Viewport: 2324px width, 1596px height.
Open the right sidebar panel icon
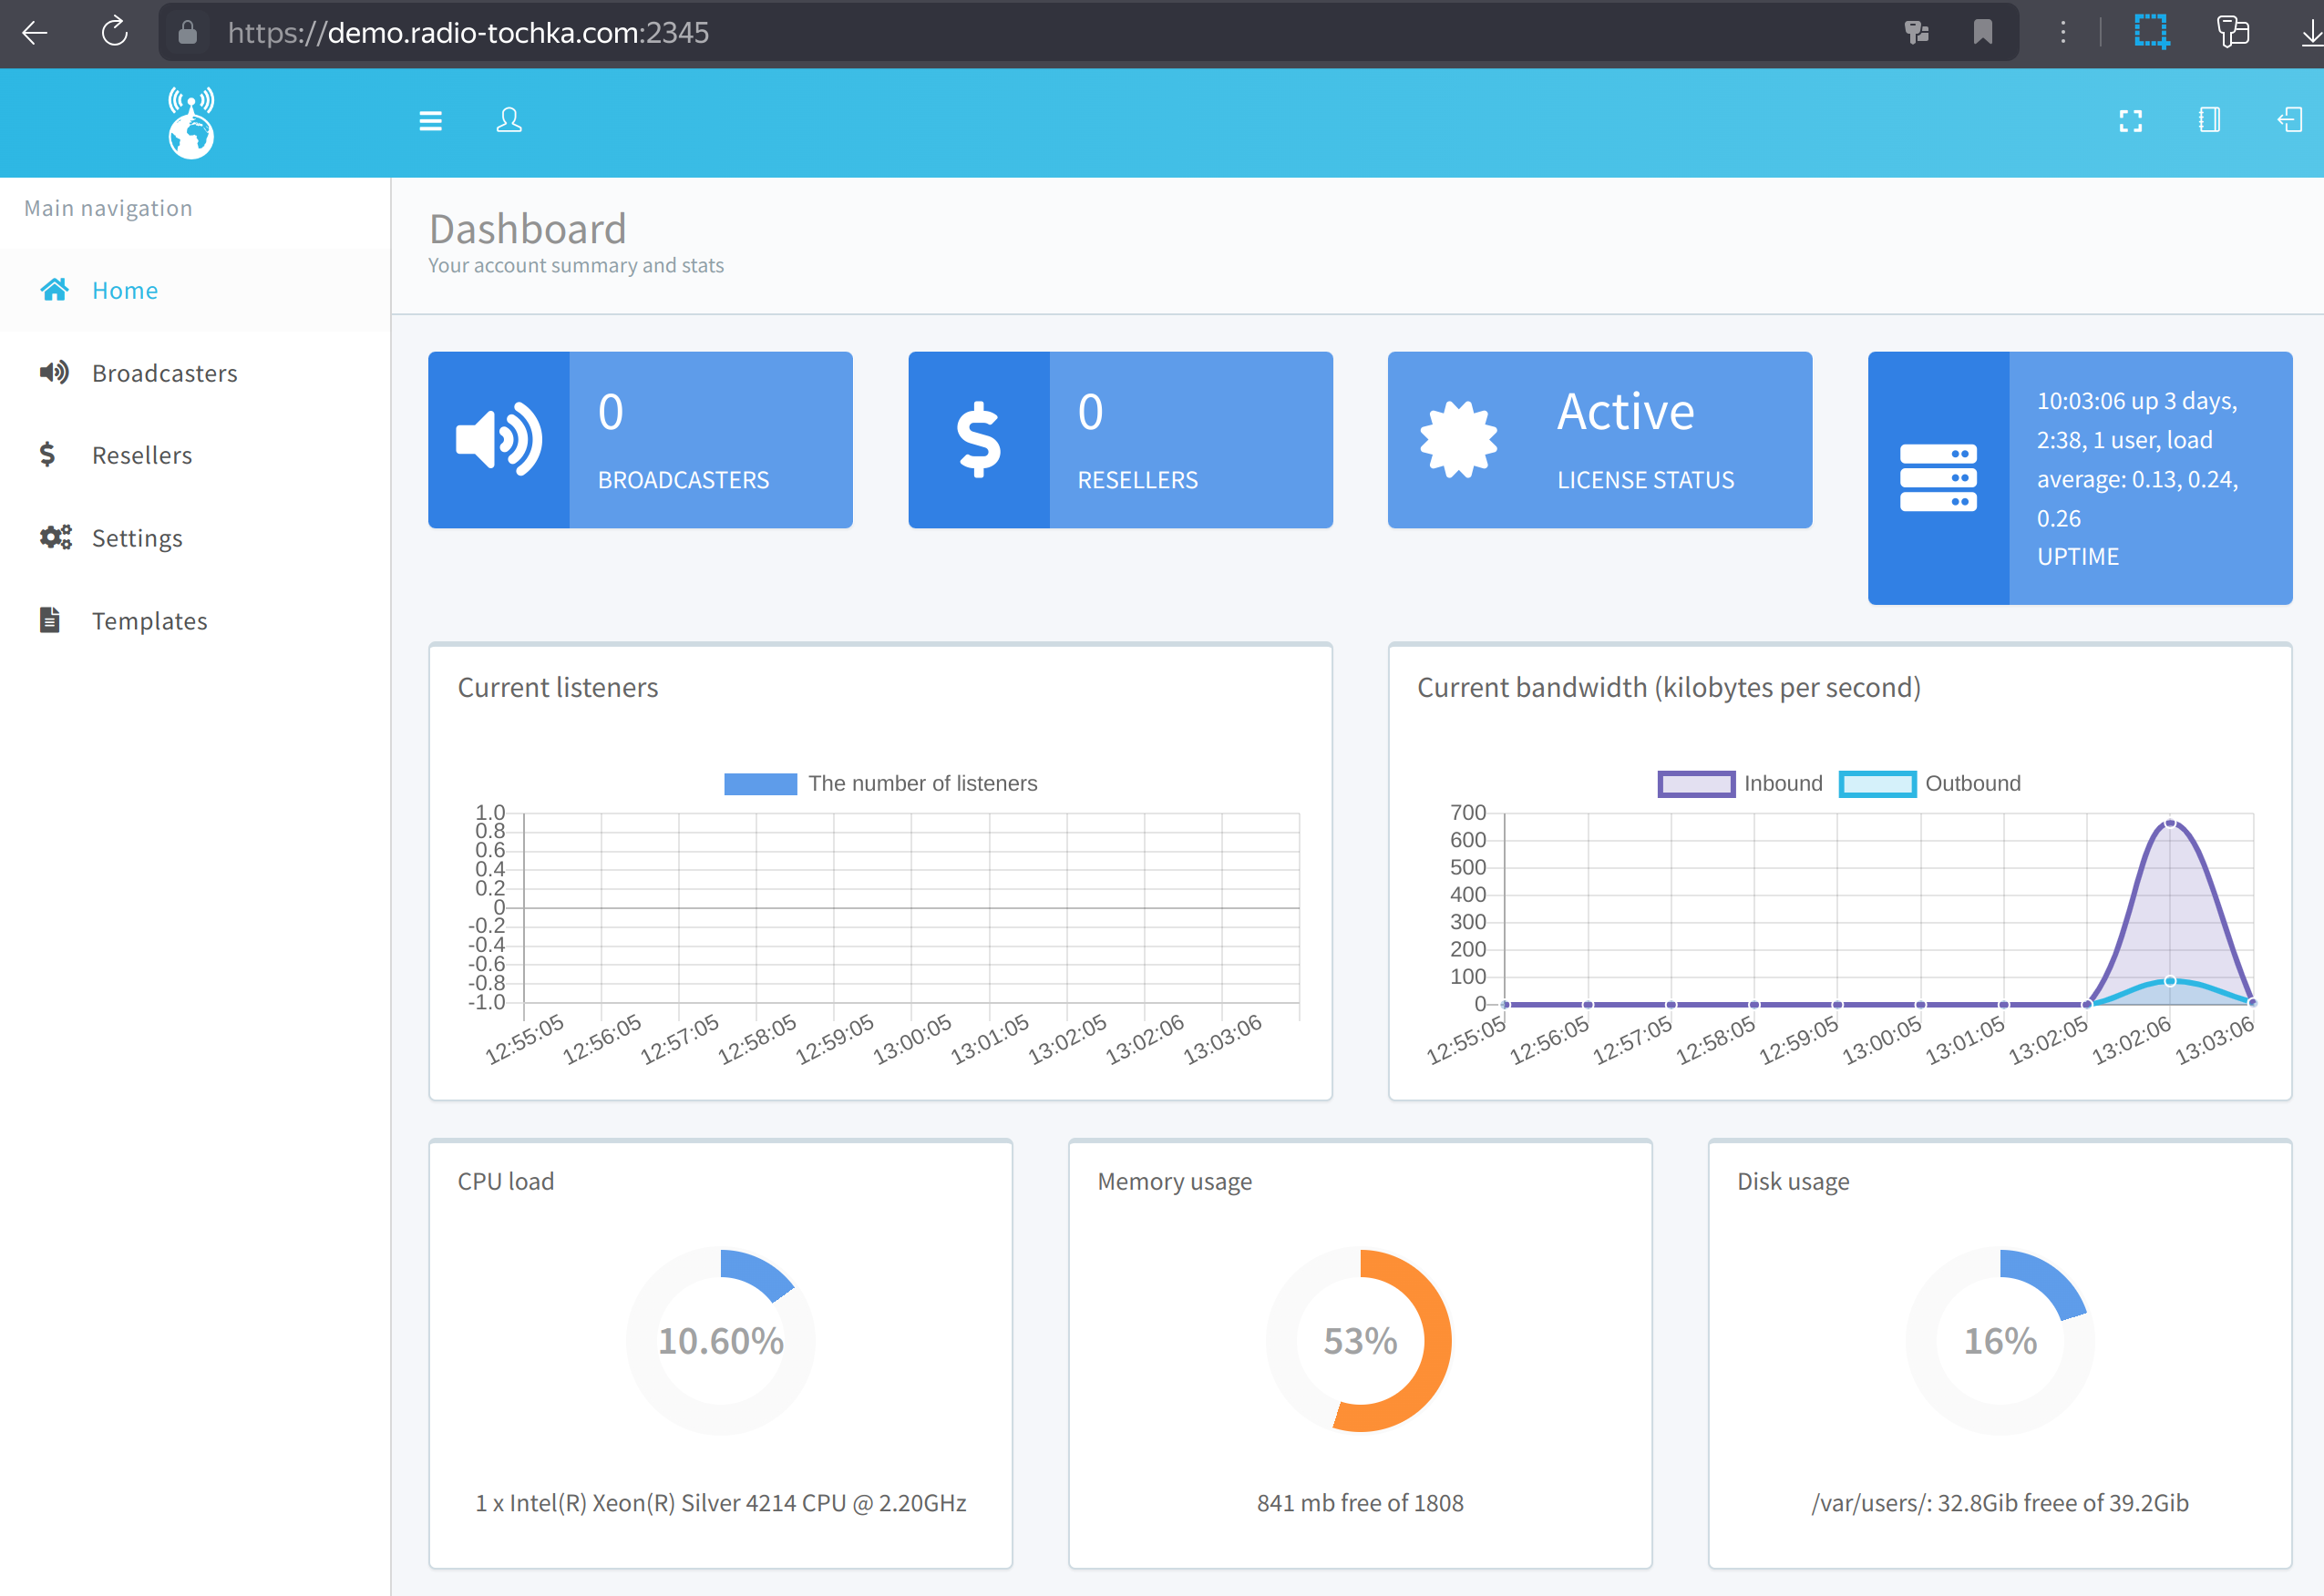(2209, 121)
